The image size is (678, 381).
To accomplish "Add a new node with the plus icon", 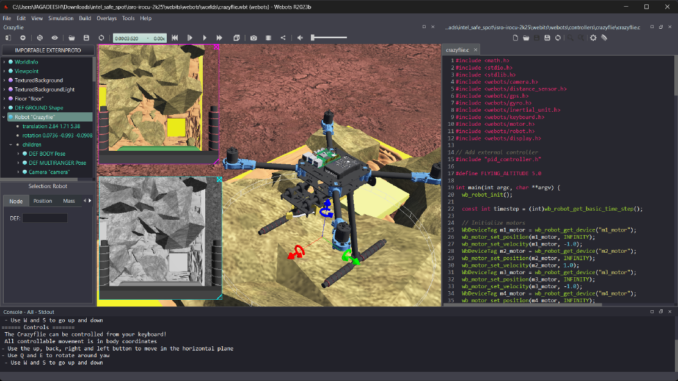I will point(23,38).
